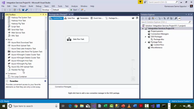
Task: Select the For Loop Container
Action: pos(19,77)
